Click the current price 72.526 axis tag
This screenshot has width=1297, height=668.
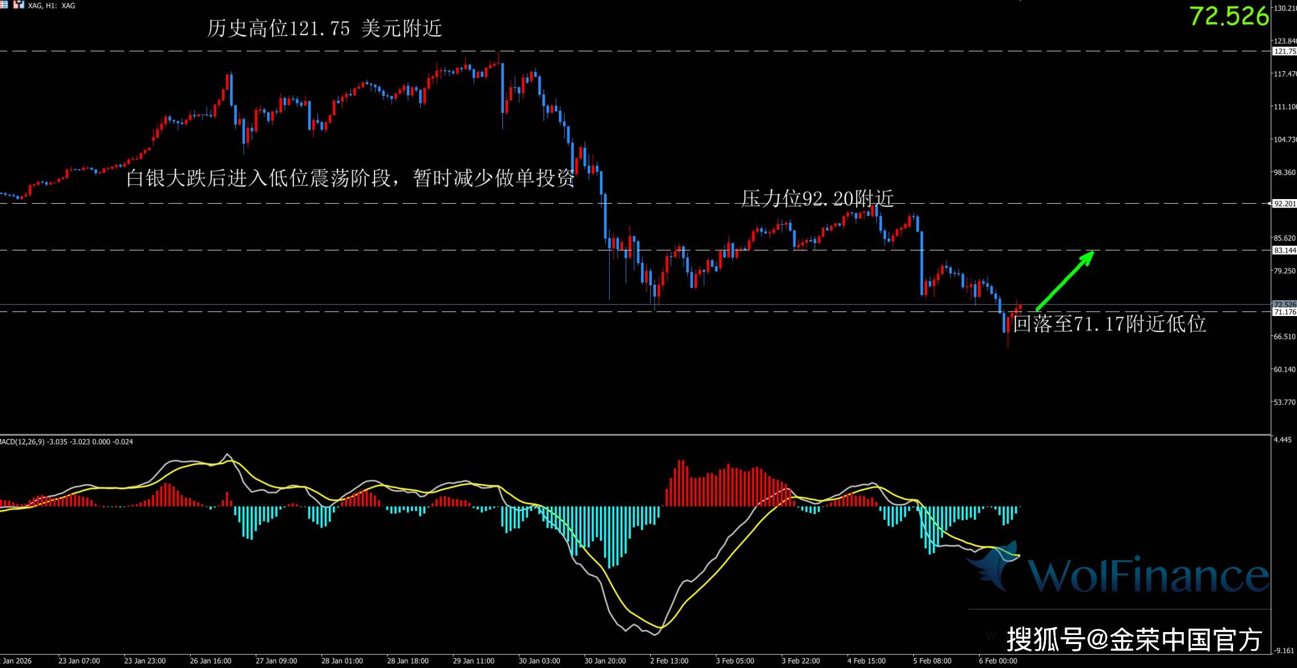(1284, 305)
